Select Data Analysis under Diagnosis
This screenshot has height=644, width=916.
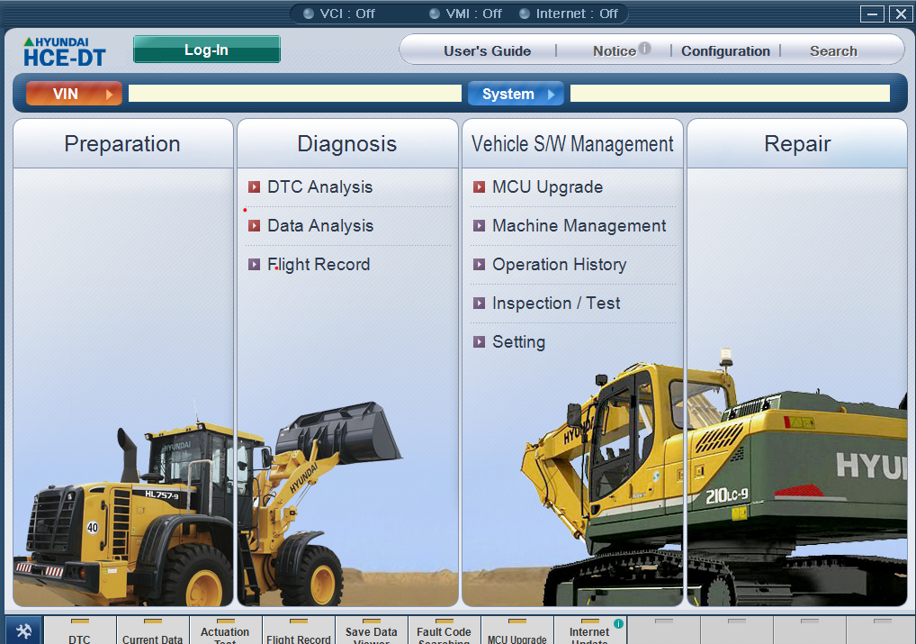(320, 226)
